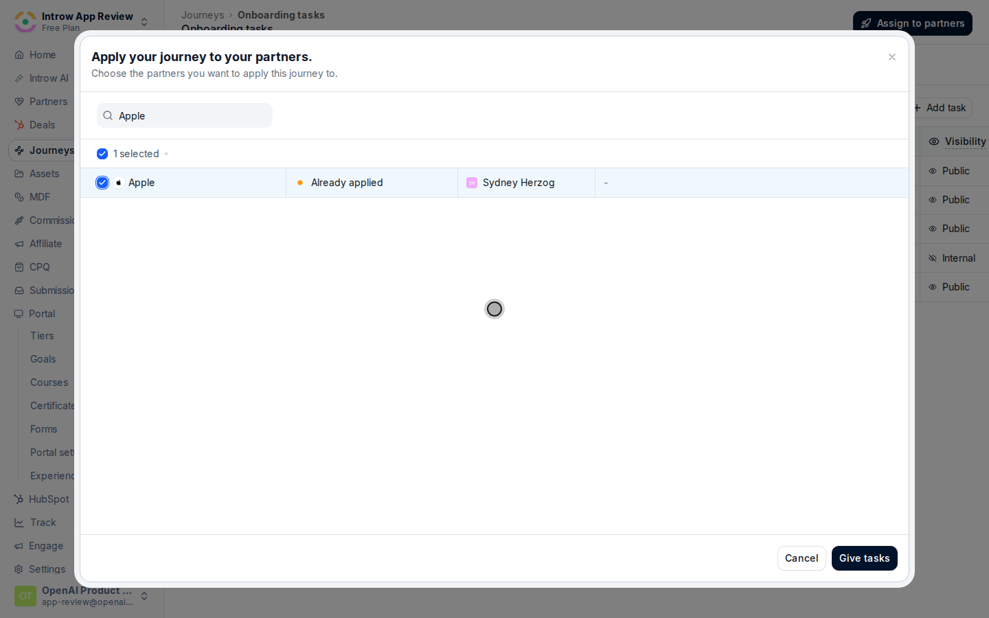Click the MDF coins icon
The image size is (989, 618).
pos(19,197)
